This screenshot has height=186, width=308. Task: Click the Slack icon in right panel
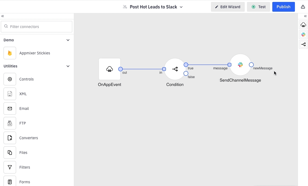coord(303,35)
